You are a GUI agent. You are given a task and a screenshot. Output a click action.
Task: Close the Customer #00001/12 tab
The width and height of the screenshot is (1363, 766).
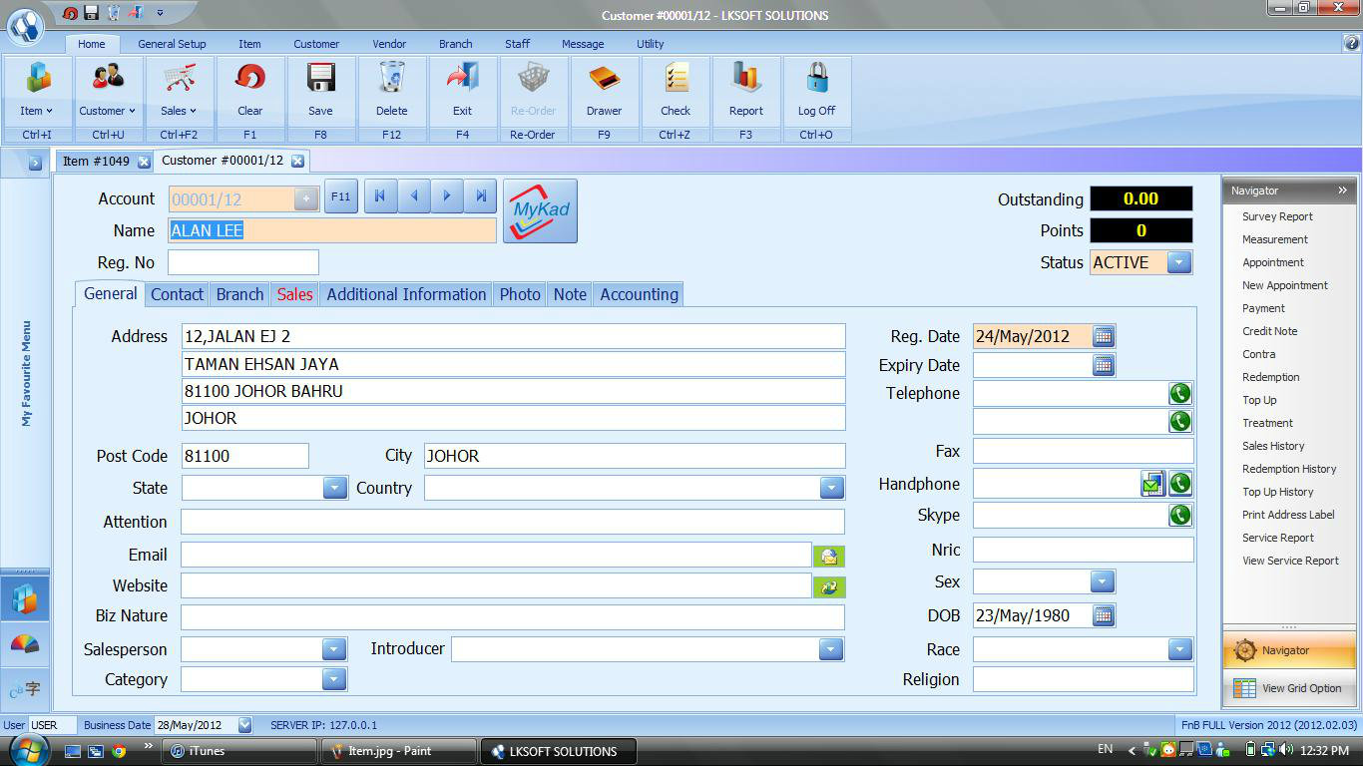(297, 161)
